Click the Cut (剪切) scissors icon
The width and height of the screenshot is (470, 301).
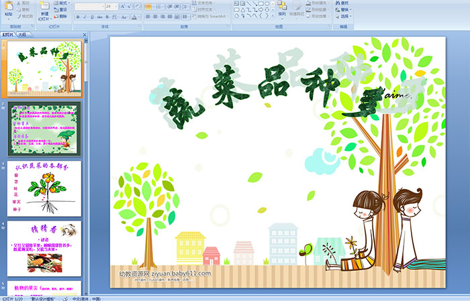19,3
